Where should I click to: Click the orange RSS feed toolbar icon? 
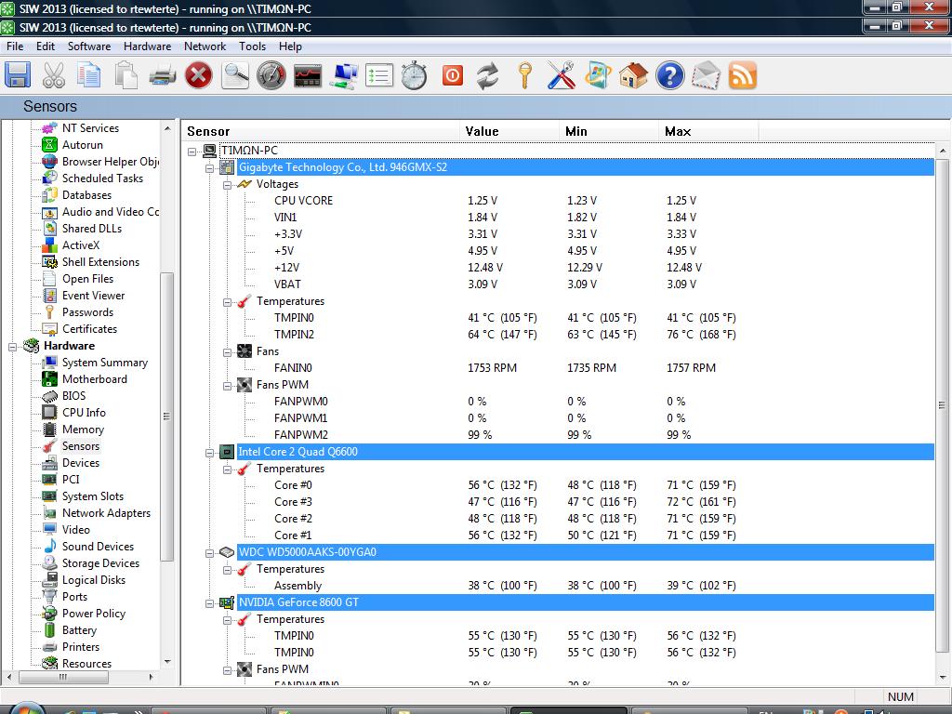(743, 76)
